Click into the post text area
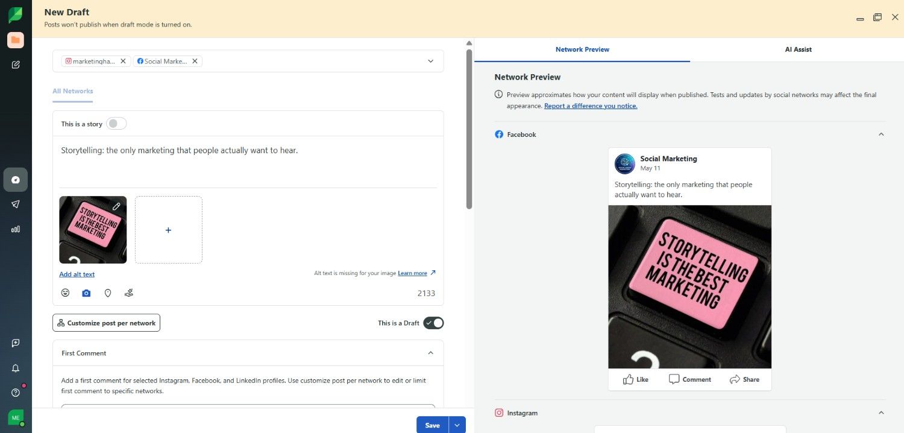Screen dimensions: 904x433 pos(248,162)
